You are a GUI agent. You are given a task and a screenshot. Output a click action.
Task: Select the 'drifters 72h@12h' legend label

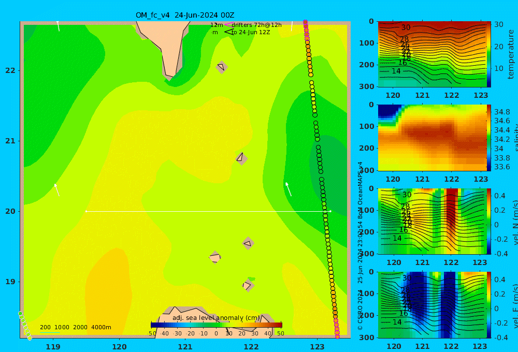coord(256,25)
